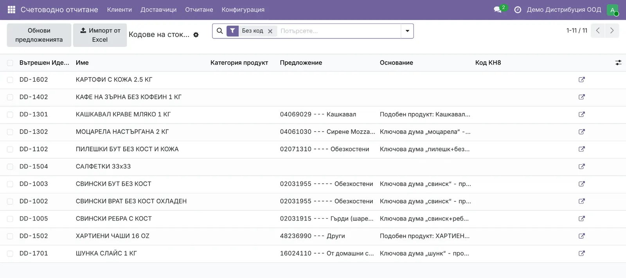Toggle select-all checkbox in table header
Screen dimensions: 626x278
pyautogui.click(x=10, y=63)
